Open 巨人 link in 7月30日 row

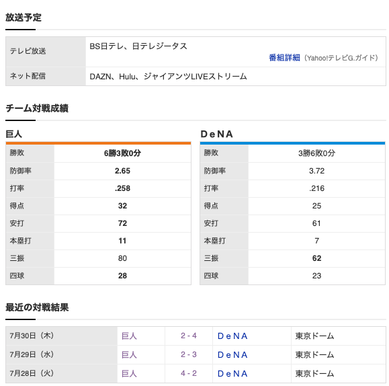pyautogui.click(x=129, y=336)
